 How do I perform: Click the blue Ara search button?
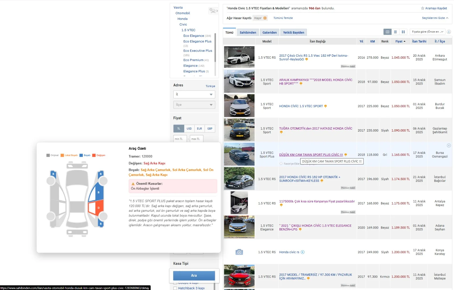pos(194,276)
